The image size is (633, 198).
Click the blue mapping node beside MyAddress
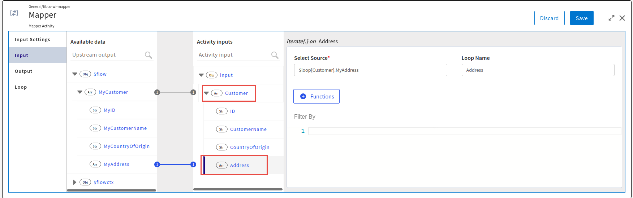pyautogui.click(x=157, y=164)
